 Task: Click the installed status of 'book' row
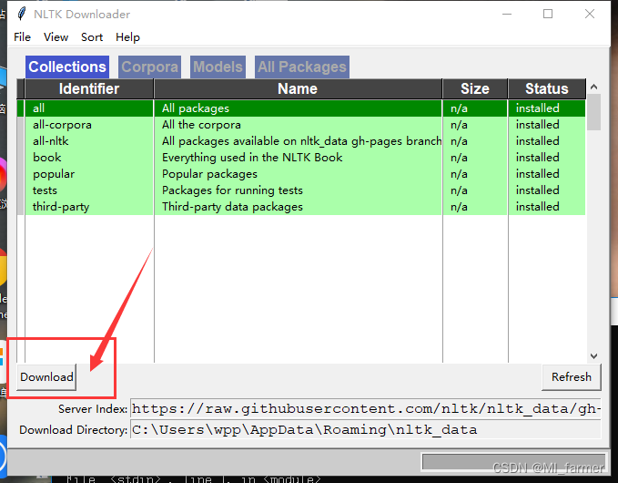coord(547,158)
